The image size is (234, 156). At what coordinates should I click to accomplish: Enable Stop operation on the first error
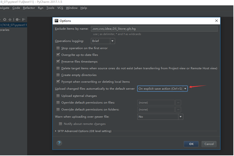[x=58, y=48]
